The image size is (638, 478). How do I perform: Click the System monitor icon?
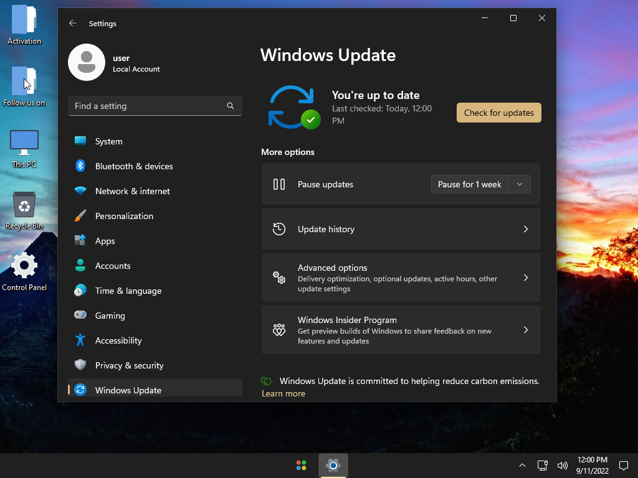pyautogui.click(x=80, y=141)
